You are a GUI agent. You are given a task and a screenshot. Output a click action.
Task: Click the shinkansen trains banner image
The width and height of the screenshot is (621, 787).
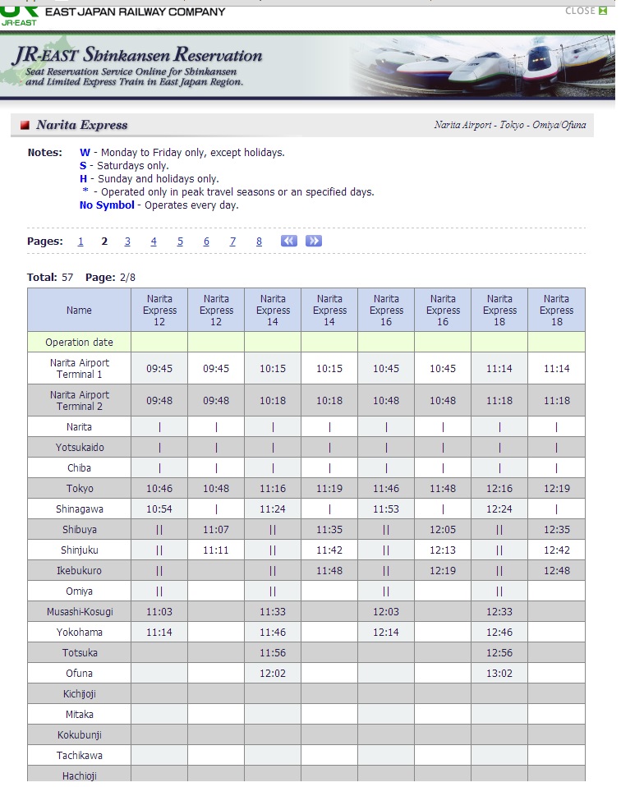point(482,67)
